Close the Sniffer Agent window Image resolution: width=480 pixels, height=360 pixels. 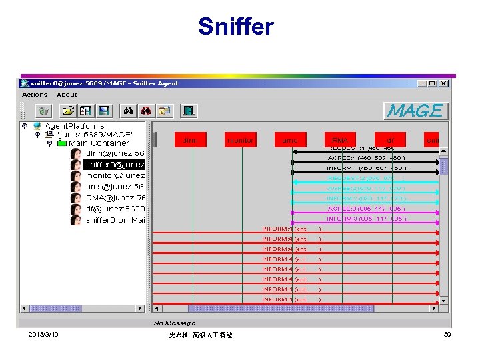[x=443, y=83]
